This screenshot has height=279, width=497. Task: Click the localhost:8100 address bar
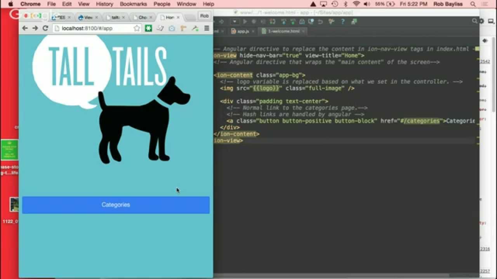[96, 28]
